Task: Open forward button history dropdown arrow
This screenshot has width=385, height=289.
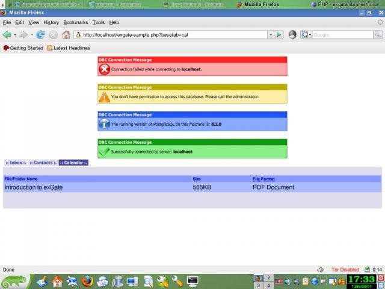Action: pyautogui.click(x=32, y=35)
